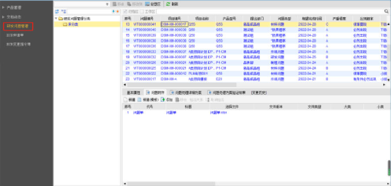Switch to the 基本属性 tab
The image size is (391, 186).
[134, 93]
